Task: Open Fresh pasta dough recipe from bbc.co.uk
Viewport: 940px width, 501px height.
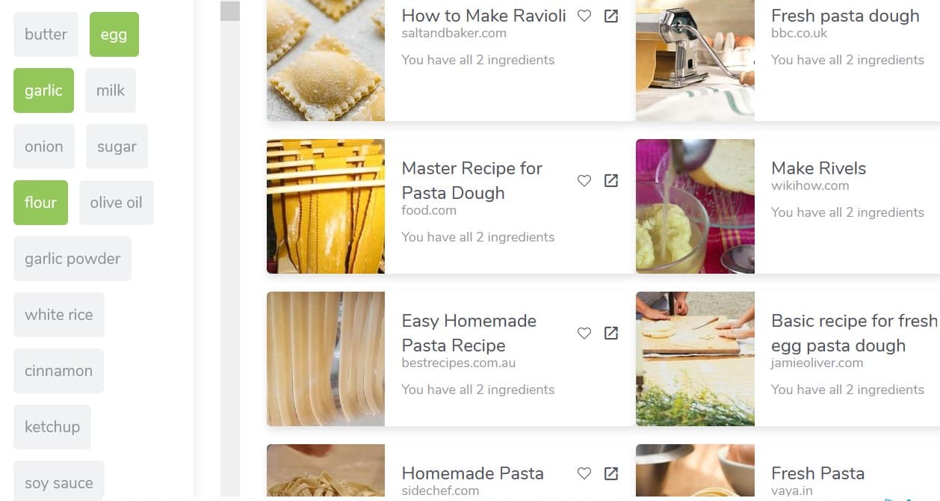Action: coord(845,16)
